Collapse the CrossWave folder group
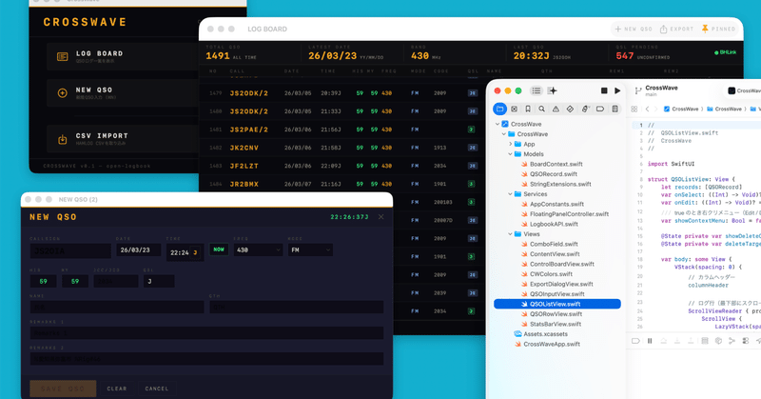The width and height of the screenshot is (761, 399). tap(504, 134)
